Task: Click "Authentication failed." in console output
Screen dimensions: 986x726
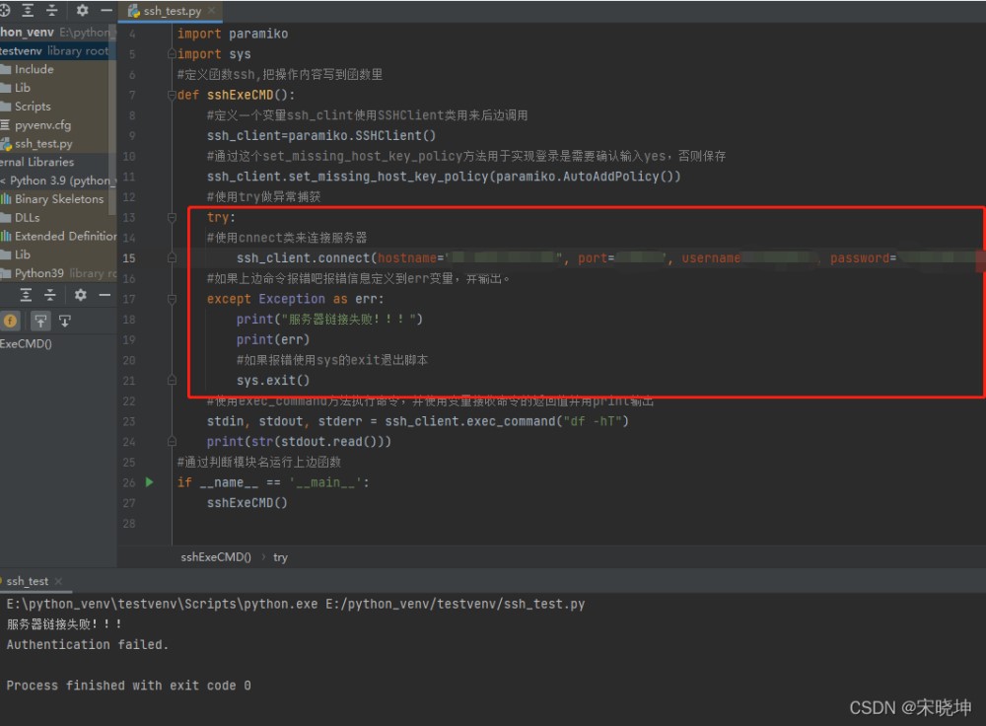Action: (88, 644)
